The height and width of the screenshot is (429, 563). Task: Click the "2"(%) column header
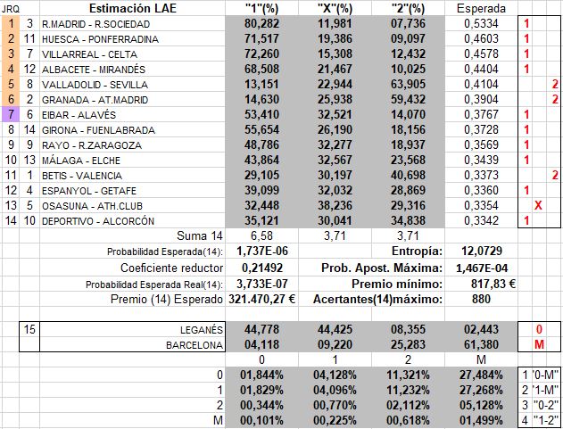pos(409,8)
